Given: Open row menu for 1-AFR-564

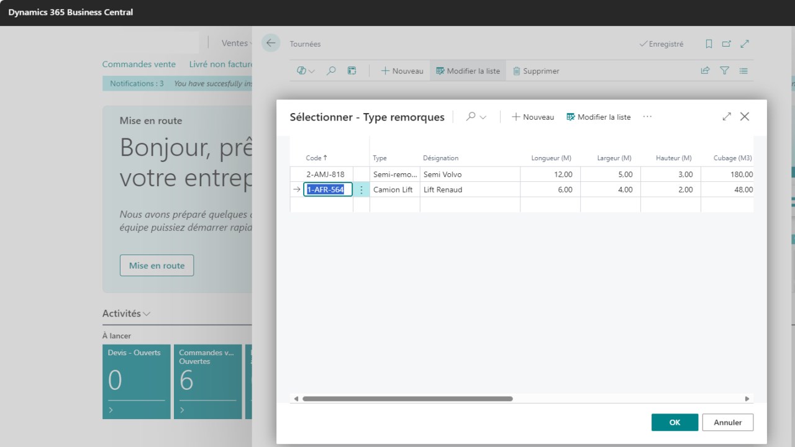Looking at the screenshot, I should tap(361, 189).
